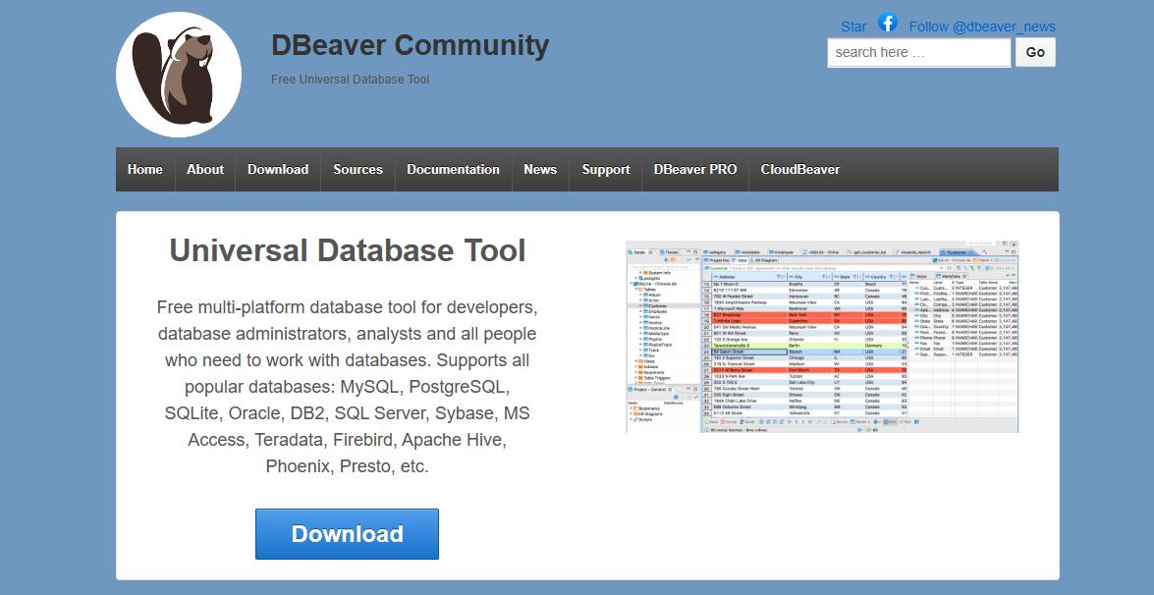Select Download in the navigation bar
Image resolution: width=1154 pixels, height=595 pixels.
coord(277,169)
